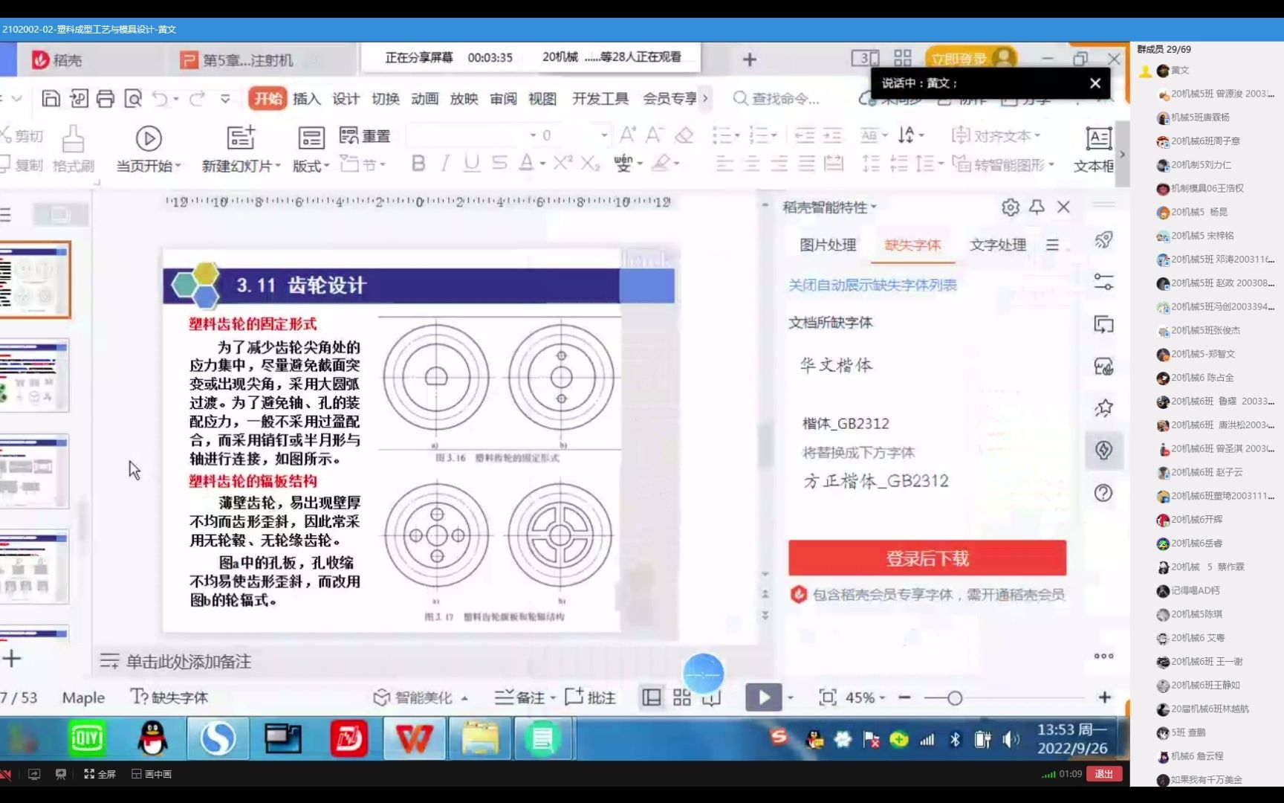The height and width of the screenshot is (803, 1284).
Task: Click the second slide thumbnail
Action: coord(34,375)
